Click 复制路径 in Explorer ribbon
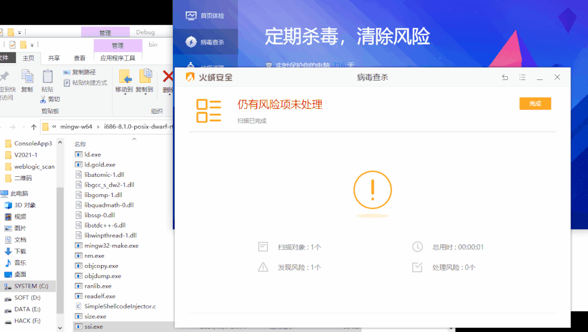The height and width of the screenshot is (332, 588). [x=80, y=72]
